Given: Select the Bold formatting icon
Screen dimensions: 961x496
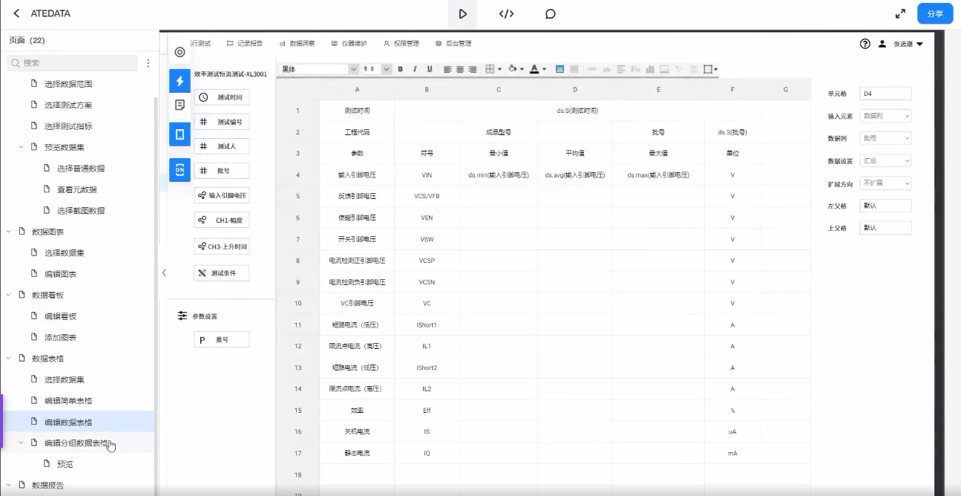Looking at the screenshot, I should (398, 69).
